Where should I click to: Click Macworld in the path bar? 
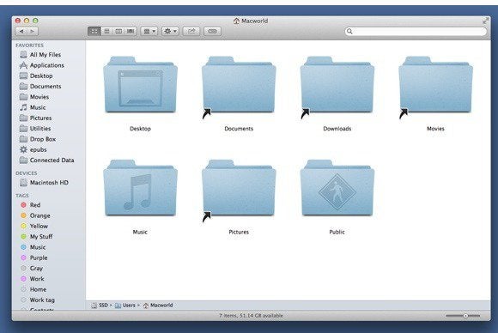[x=158, y=306]
